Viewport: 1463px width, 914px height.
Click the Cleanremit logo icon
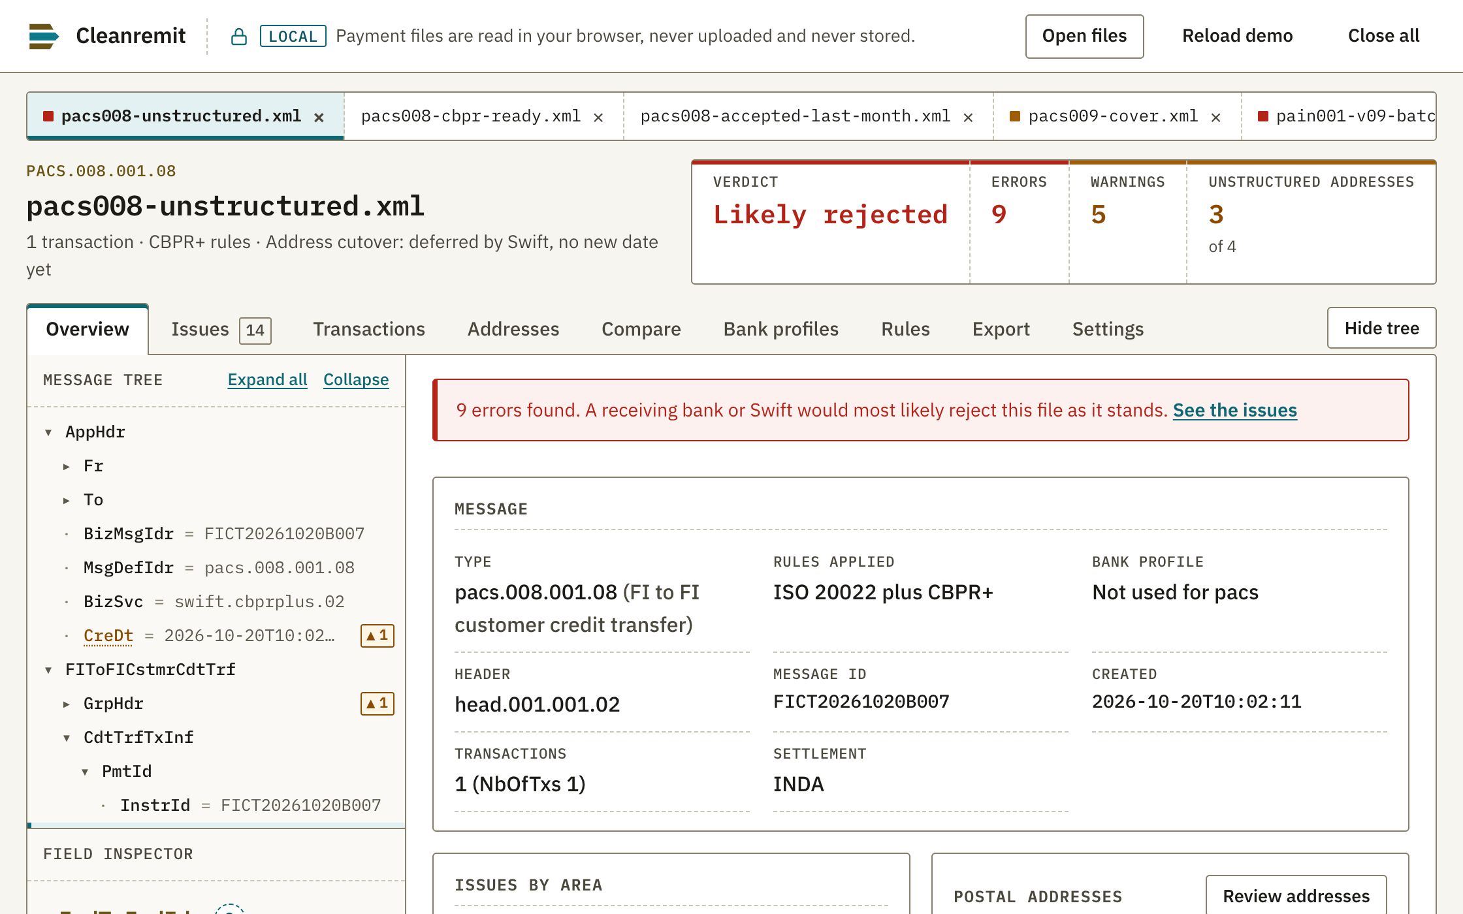click(44, 36)
